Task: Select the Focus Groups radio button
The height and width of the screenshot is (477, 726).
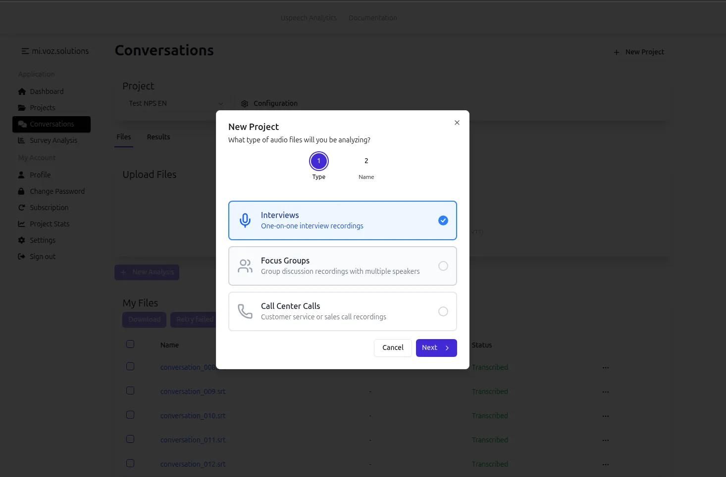Action: click(x=443, y=266)
